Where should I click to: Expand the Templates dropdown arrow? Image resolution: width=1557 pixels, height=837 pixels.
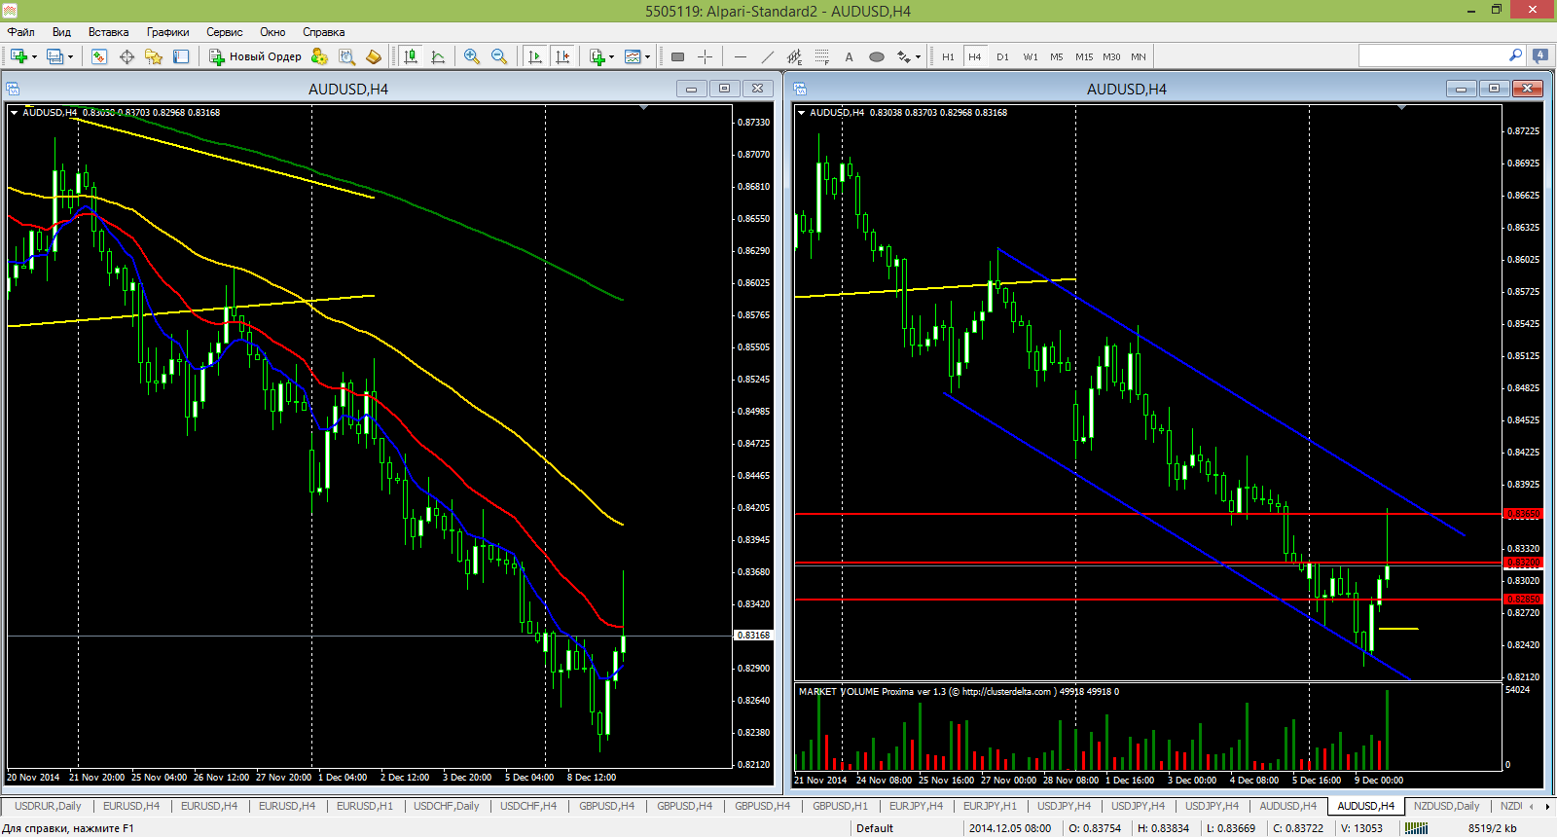tap(647, 57)
